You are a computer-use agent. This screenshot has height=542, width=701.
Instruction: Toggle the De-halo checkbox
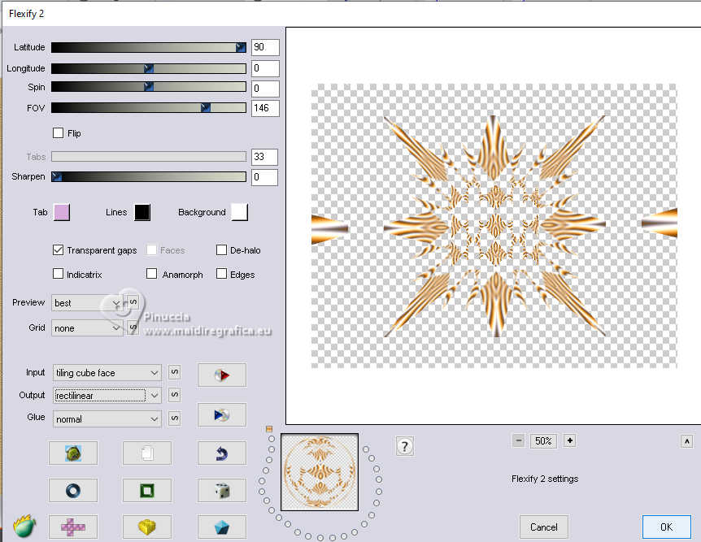pos(221,249)
